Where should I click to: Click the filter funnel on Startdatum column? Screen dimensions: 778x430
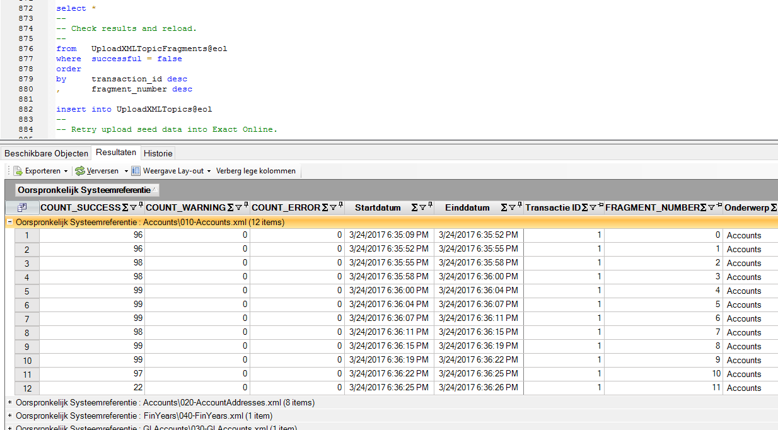(423, 207)
